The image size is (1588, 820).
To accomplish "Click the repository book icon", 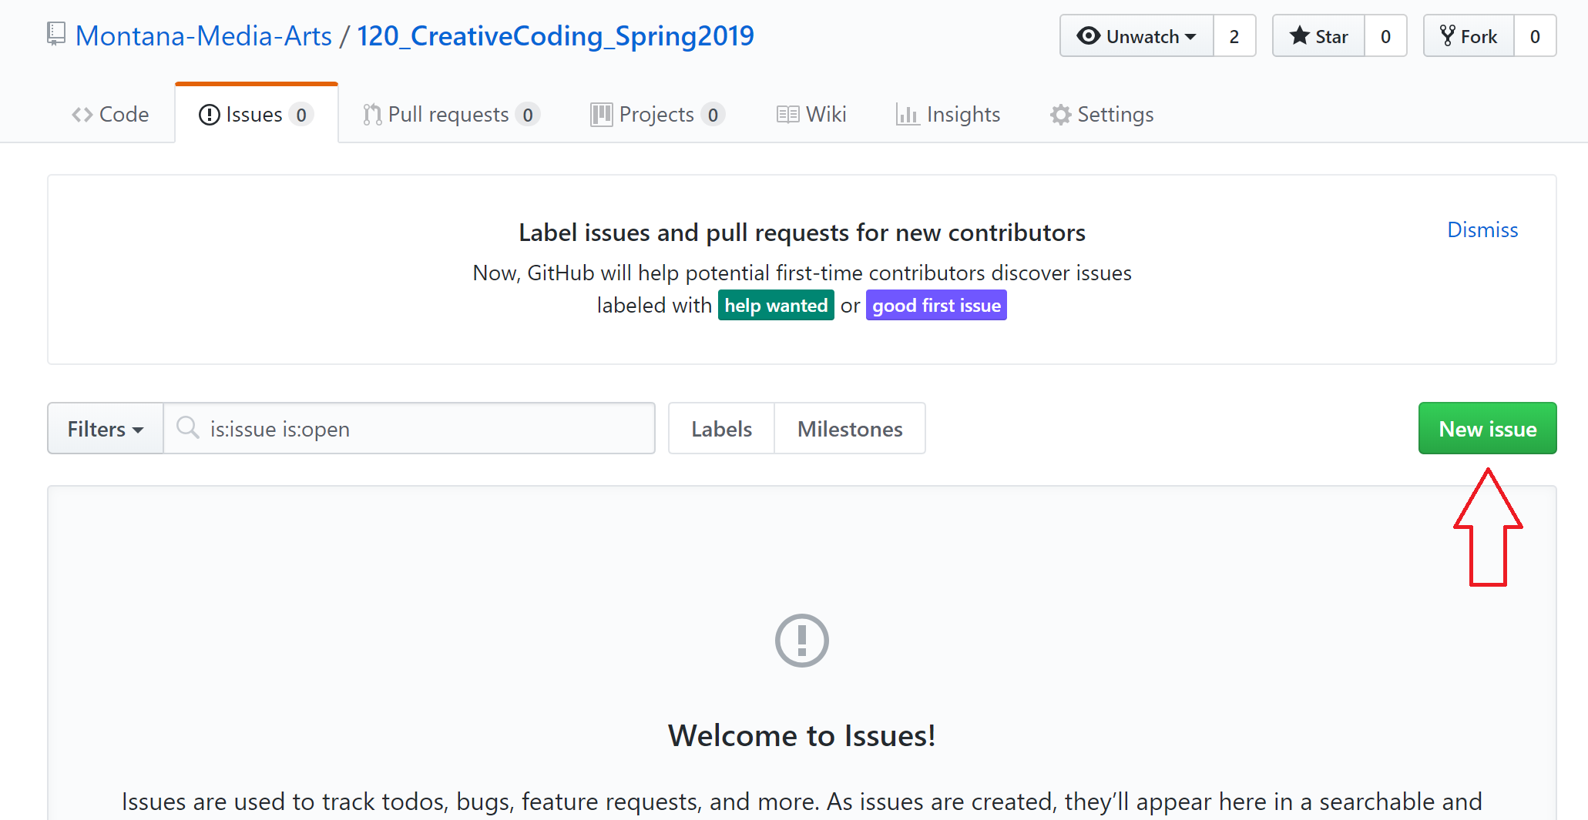I will point(55,35).
